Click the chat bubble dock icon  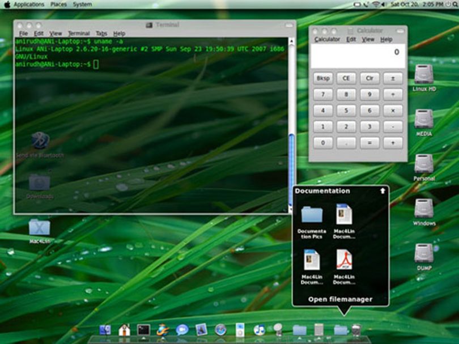click(182, 330)
